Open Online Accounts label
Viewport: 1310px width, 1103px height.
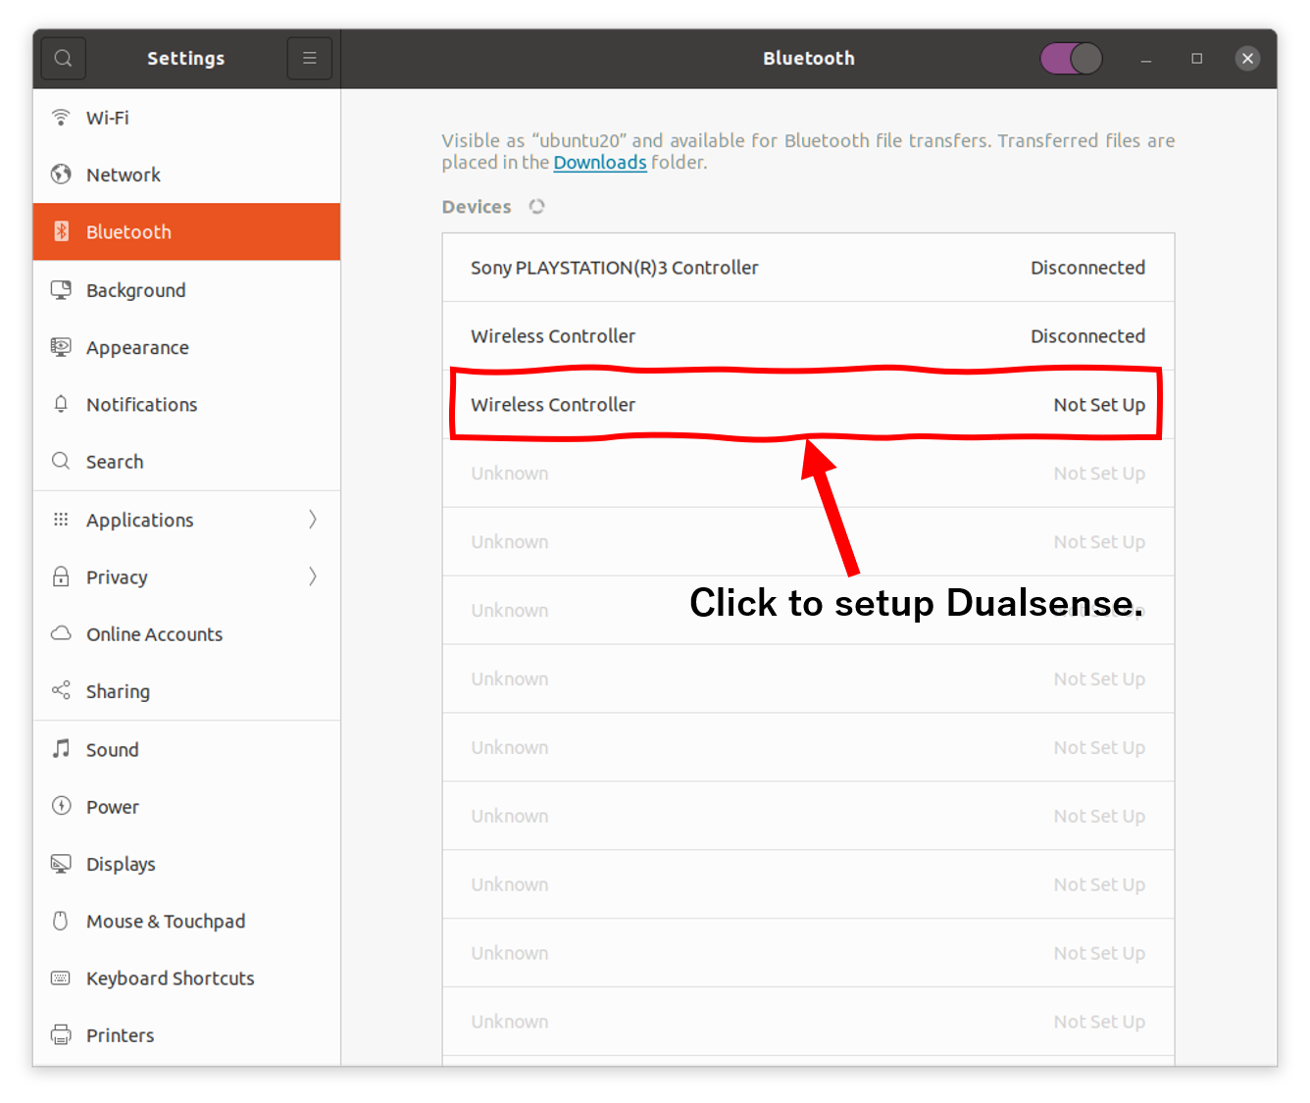(155, 634)
